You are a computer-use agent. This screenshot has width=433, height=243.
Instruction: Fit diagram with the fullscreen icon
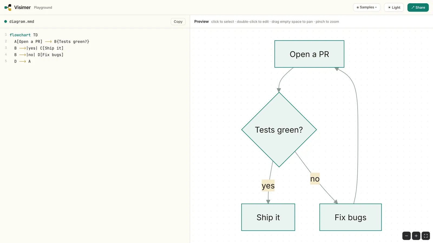coord(426,236)
